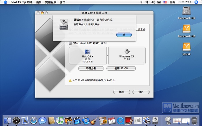
Task: Click Boot Camp Assistant icon in Dock
Action: tap(155, 121)
